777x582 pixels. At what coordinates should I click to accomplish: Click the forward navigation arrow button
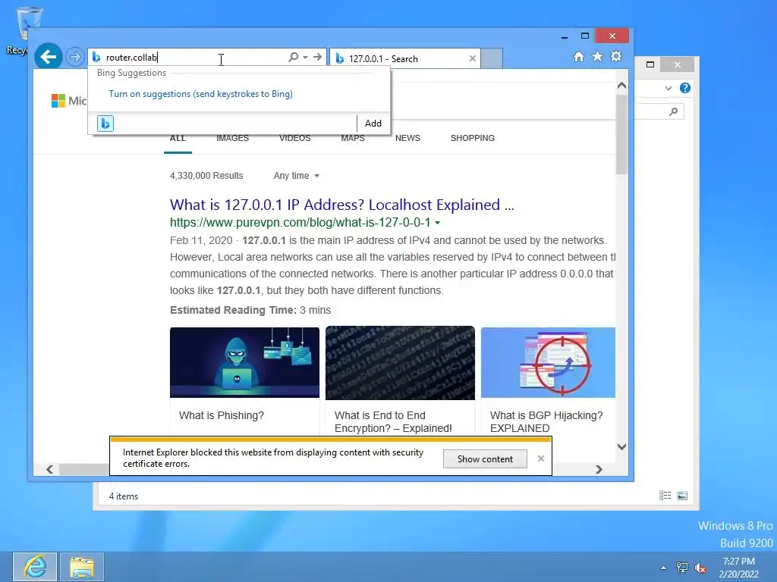pyautogui.click(x=75, y=57)
